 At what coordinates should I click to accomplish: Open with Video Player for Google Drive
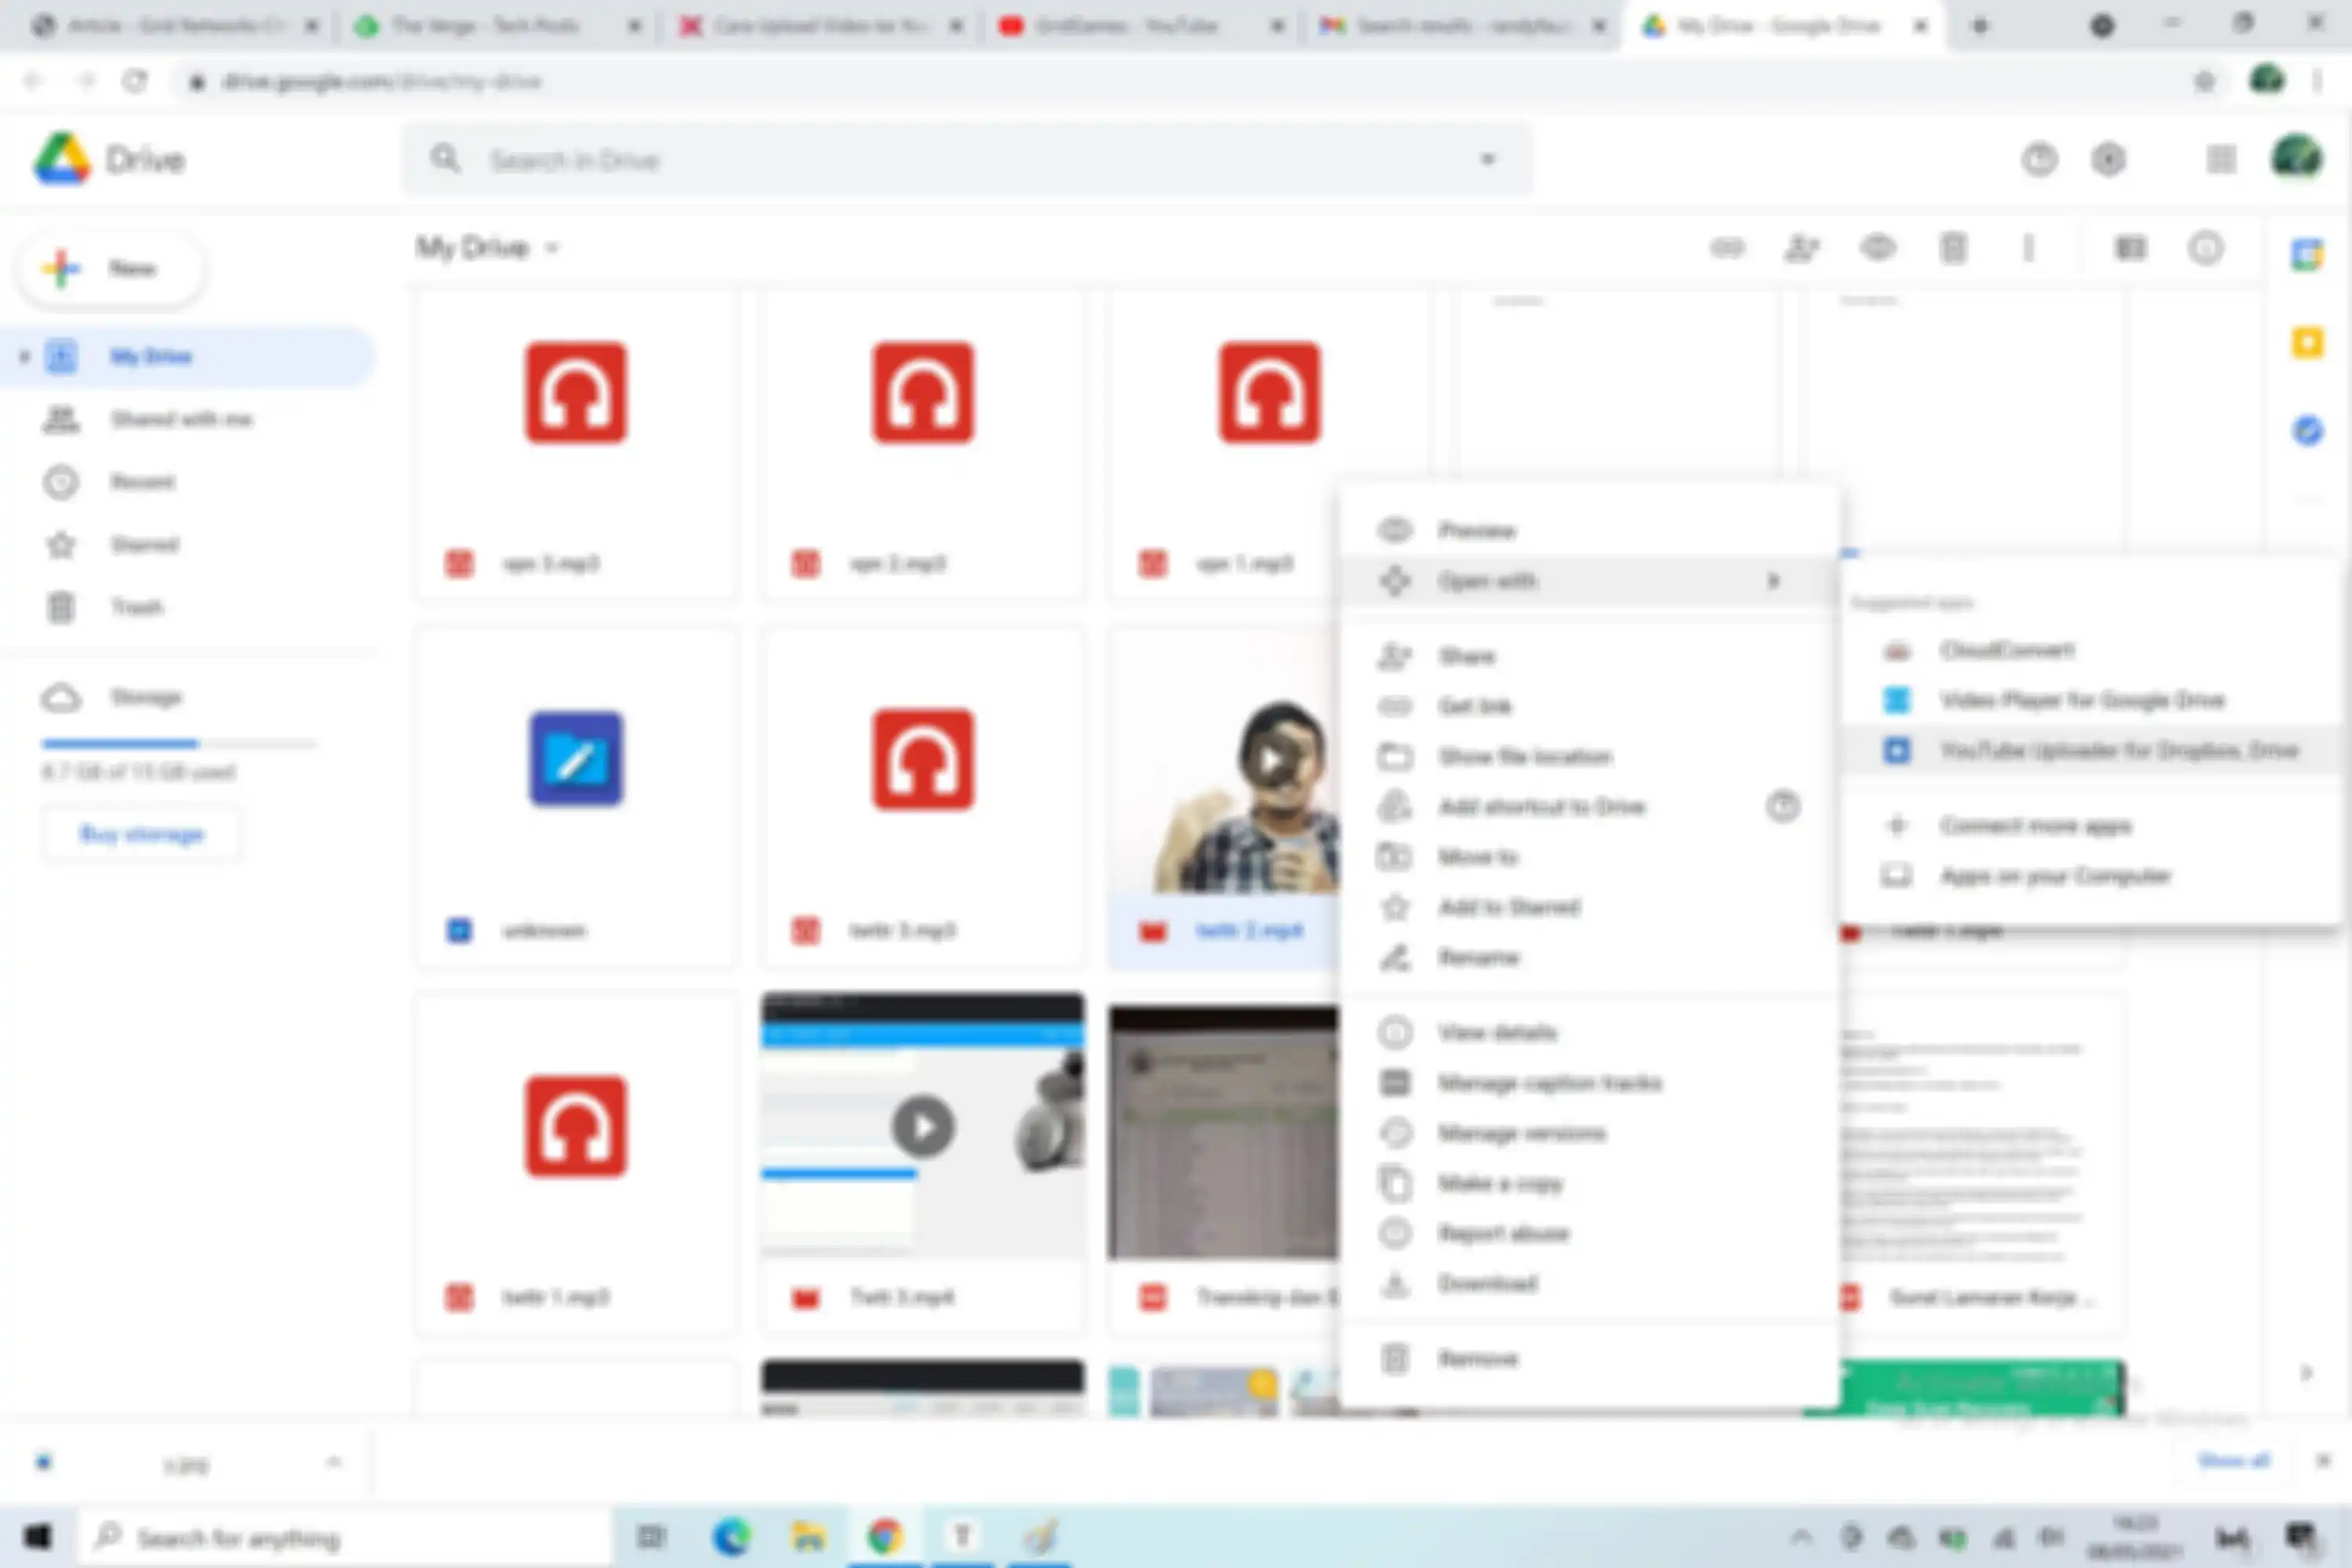pos(2090,700)
